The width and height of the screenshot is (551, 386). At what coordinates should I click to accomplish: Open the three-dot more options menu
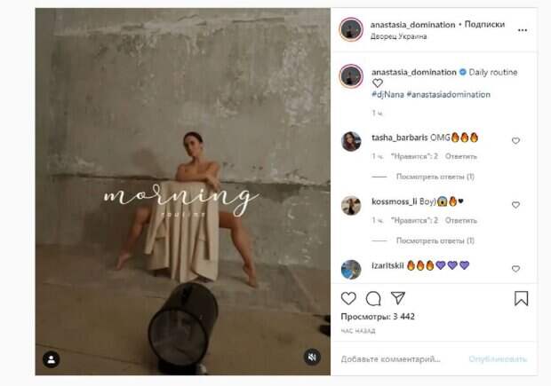click(523, 30)
